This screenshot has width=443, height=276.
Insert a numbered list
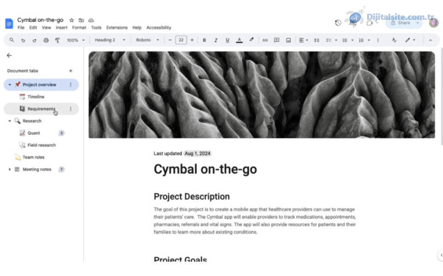tap(361, 40)
